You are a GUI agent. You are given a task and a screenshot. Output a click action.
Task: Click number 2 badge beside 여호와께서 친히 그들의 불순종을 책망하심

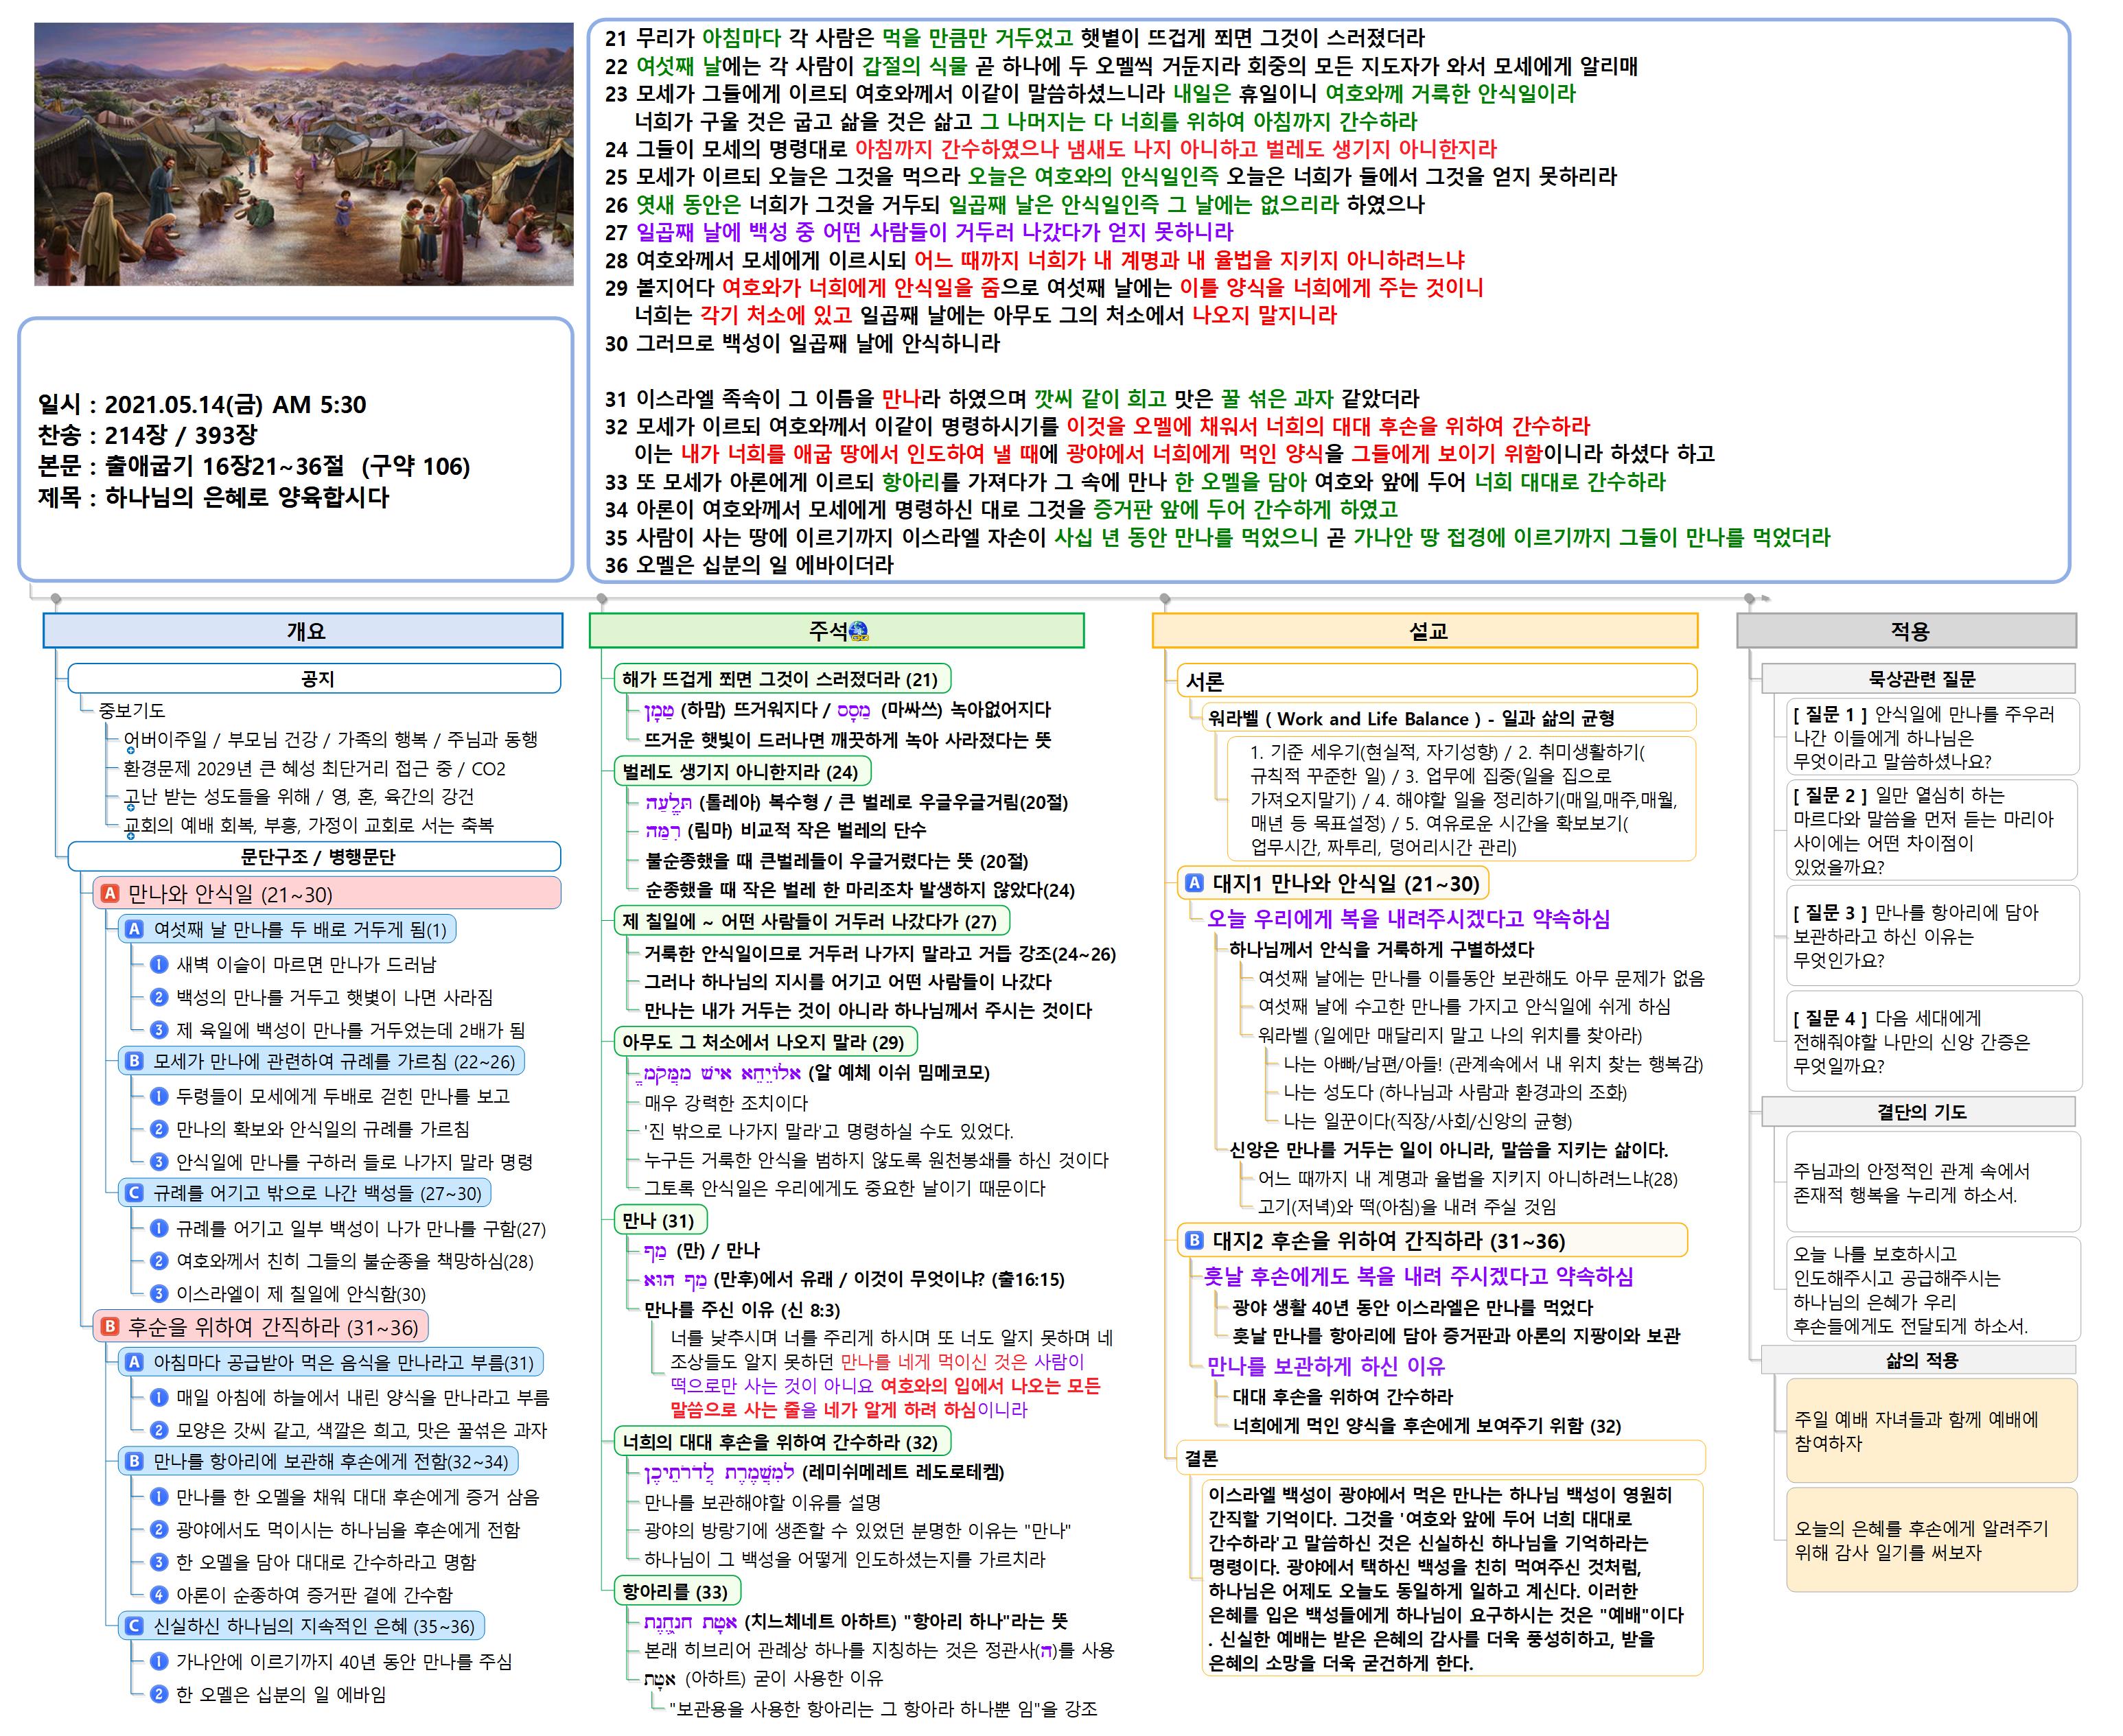click(158, 1261)
